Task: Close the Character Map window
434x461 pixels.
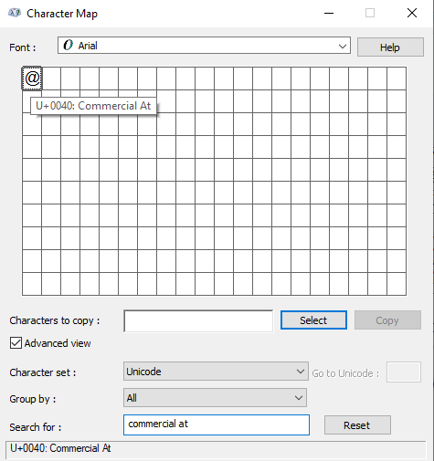Action: [x=412, y=13]
